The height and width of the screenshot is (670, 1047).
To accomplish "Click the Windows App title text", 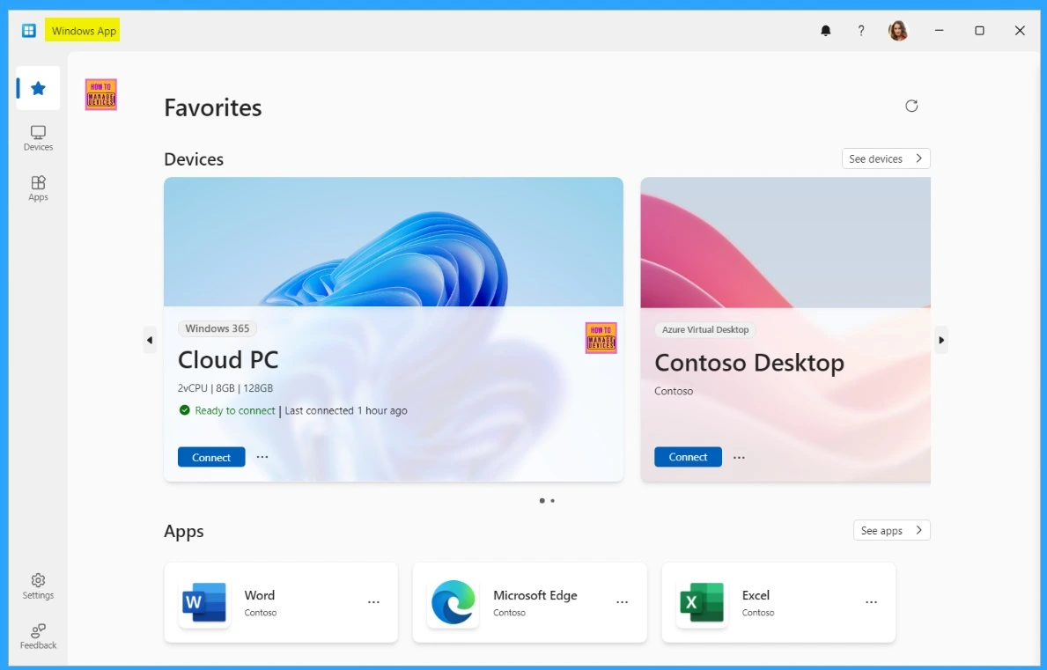I will 84,31.
